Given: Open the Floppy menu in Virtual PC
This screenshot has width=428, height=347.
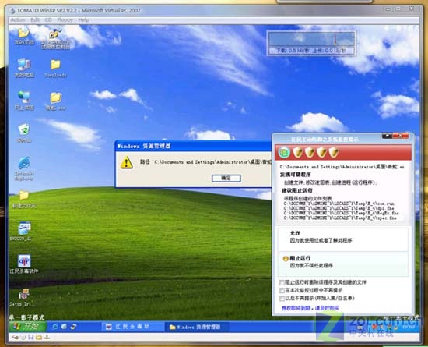Looking at the screenshot, I should [65, 20].
